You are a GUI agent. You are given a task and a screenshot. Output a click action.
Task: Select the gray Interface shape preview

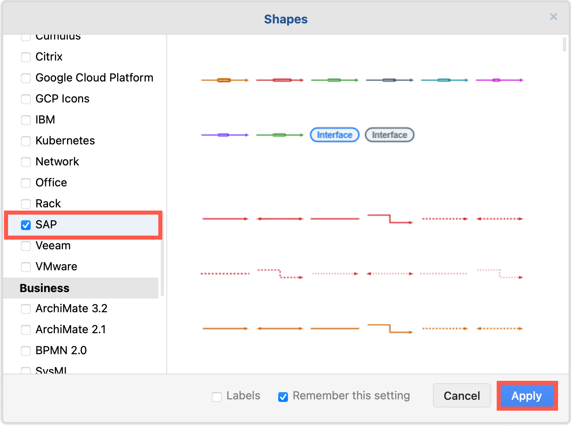(389, 135)
